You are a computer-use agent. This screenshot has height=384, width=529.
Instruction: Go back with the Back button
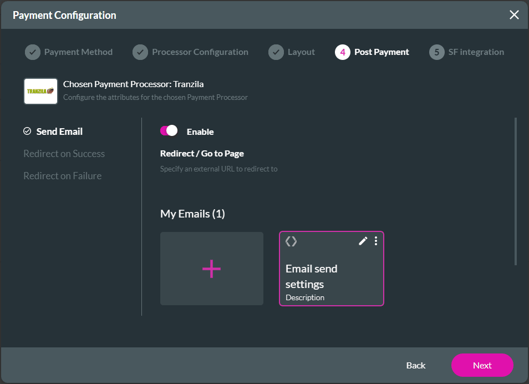(x=415, y=365)
